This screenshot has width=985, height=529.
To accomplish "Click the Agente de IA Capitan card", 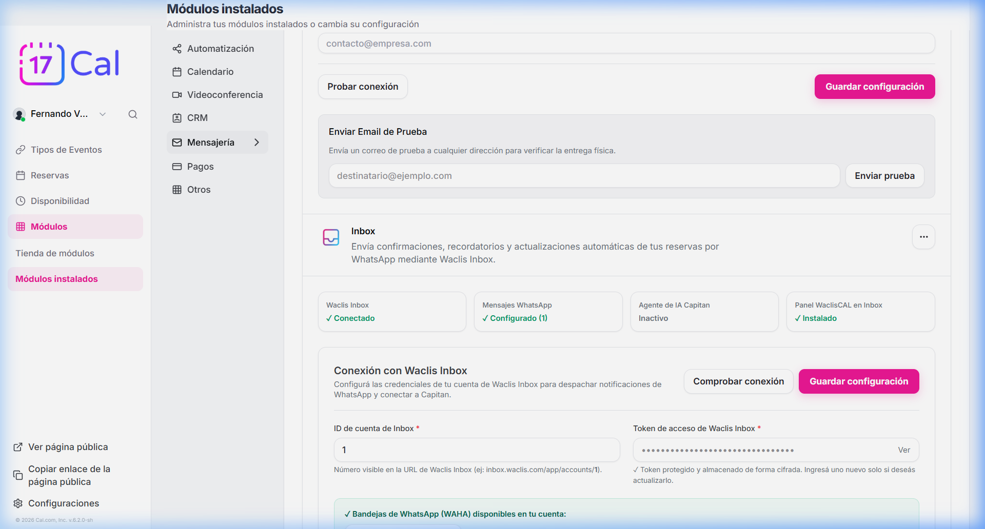I will coord(704,312).
